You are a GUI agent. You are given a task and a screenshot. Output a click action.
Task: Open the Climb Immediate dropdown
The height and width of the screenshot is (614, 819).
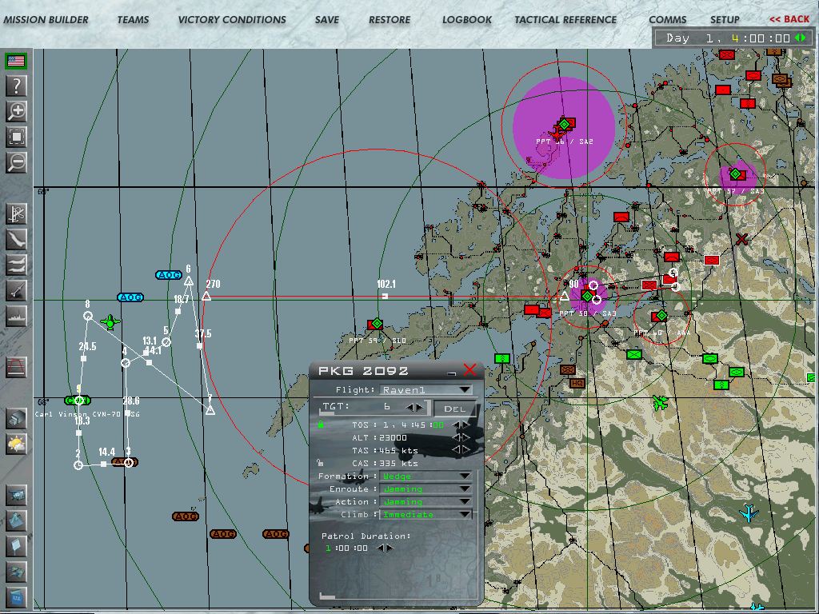(x=425, y=515)
